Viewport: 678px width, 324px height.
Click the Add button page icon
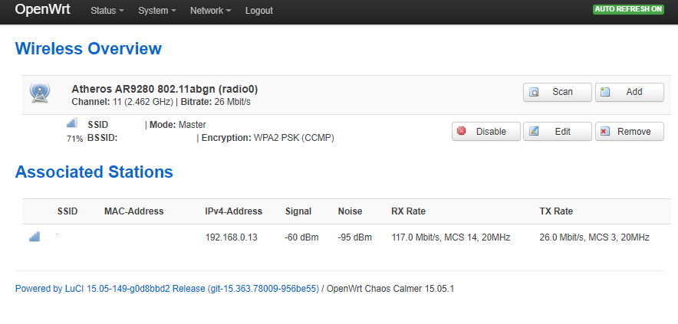(x=605, y=92)
